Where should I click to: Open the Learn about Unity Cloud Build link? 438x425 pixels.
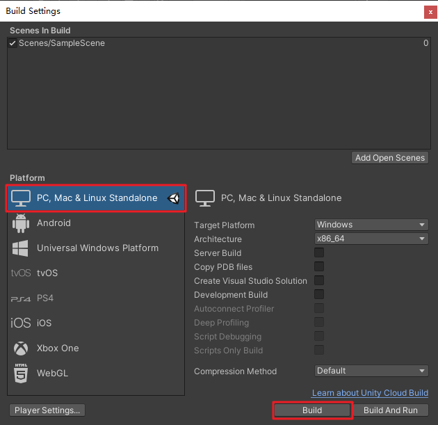click(370, 394)
